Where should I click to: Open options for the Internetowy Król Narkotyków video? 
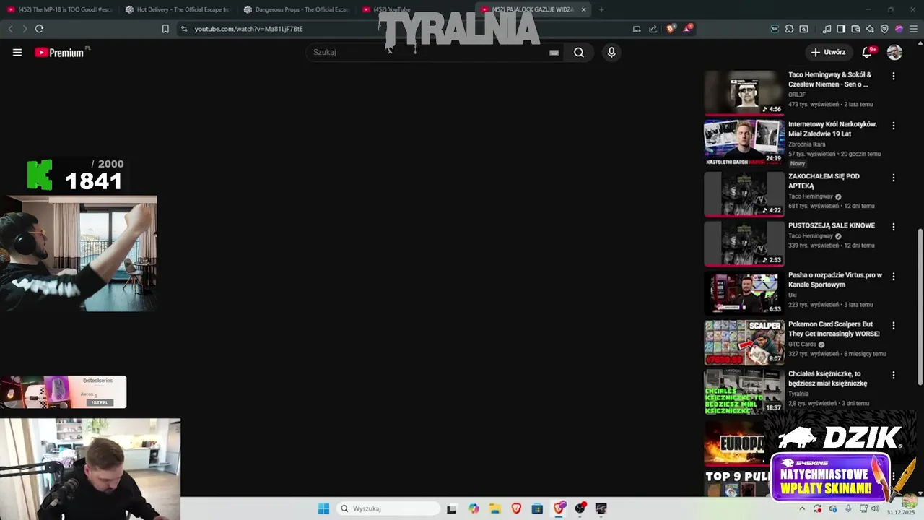coord(894,126)
